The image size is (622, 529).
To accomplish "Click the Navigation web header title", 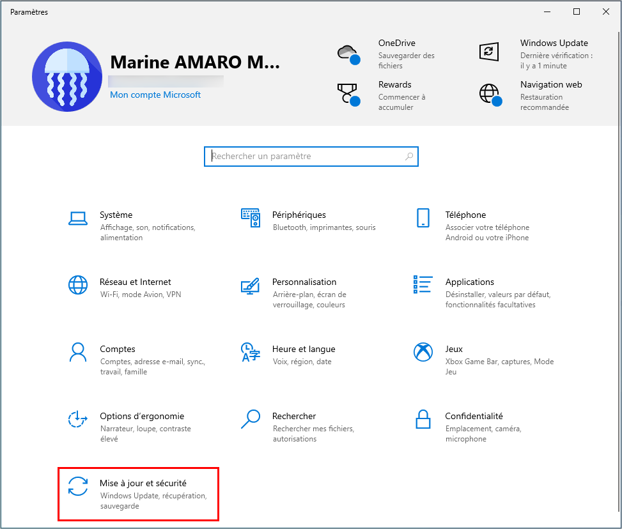I will point(551,84).
